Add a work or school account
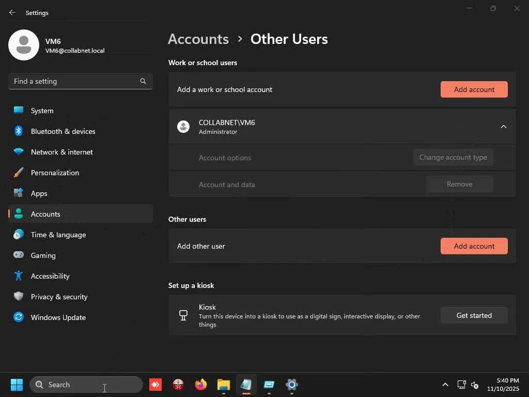The height and width of the screenshot is (397, 529). pos(474,89)
